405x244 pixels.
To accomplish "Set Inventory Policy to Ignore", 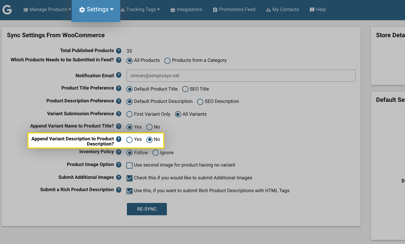I will [x=156, y=153].
